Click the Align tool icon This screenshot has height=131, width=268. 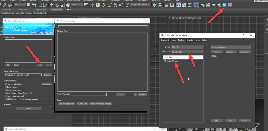160,5
